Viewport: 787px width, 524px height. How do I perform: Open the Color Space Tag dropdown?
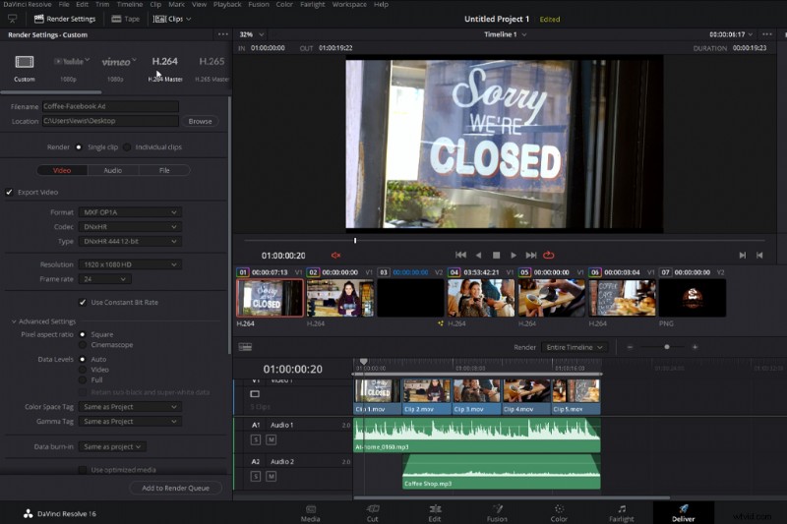[130, 407]
